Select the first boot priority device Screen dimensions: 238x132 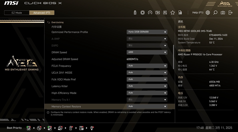pos(29,128)
